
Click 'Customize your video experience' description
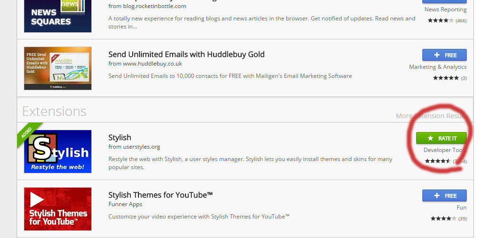point(199,216)
